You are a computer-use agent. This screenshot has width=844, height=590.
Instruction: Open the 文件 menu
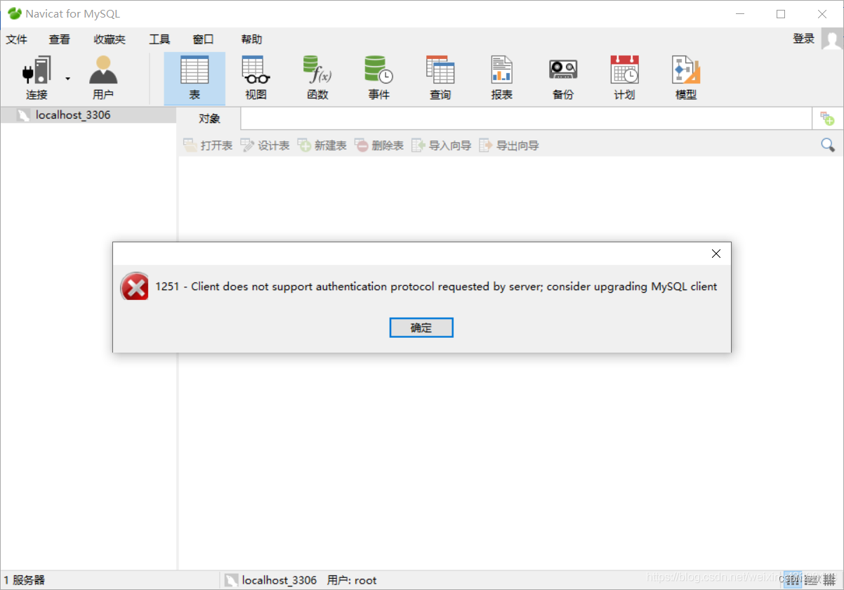(x=17, y=39)
